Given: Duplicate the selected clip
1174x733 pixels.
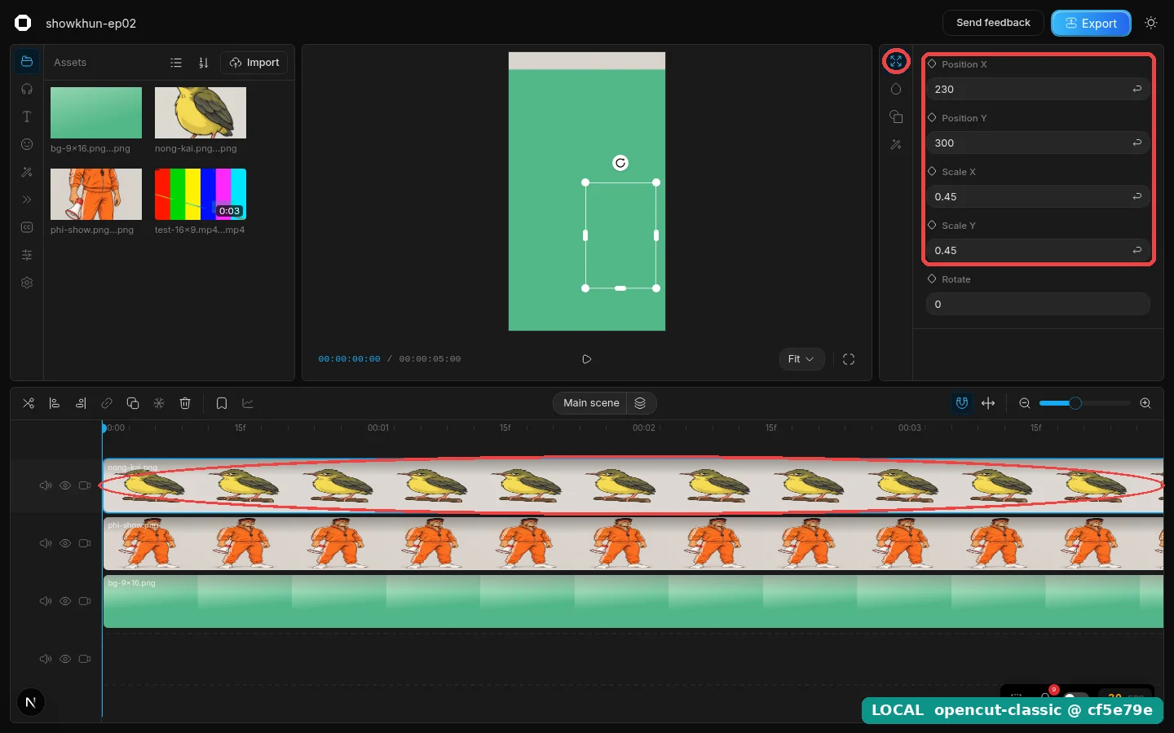Looking at the screenshot, I should click(133, 403).
